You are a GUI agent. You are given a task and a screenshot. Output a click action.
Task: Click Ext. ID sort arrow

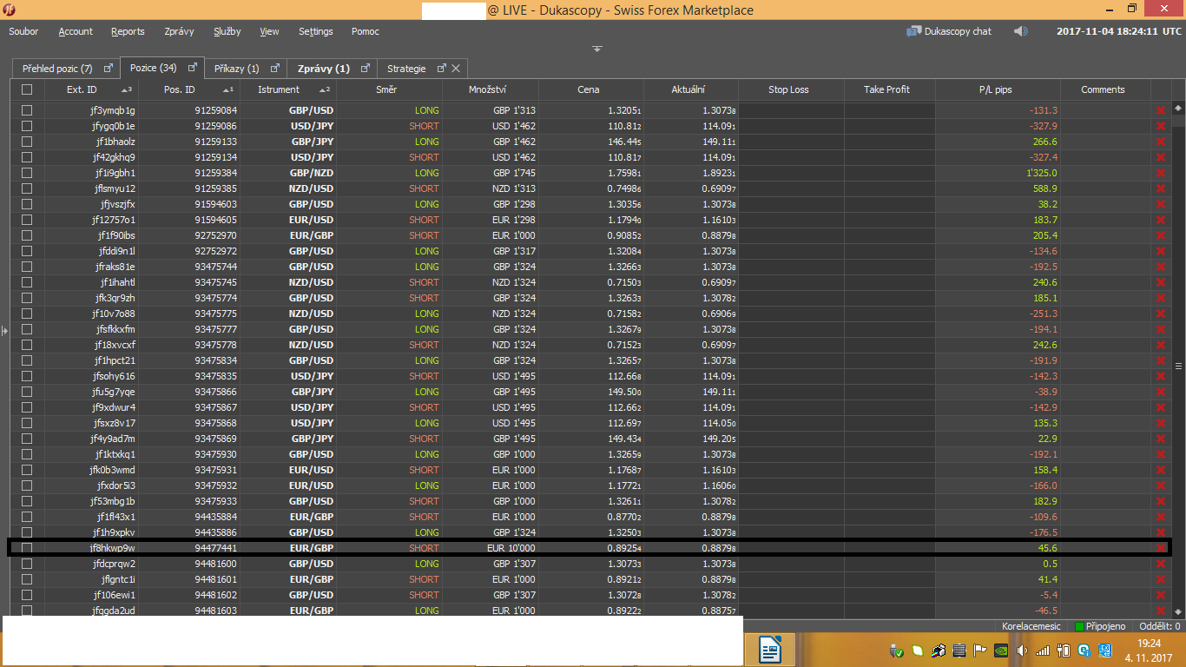pyautogui.click(x=127, y=89)
